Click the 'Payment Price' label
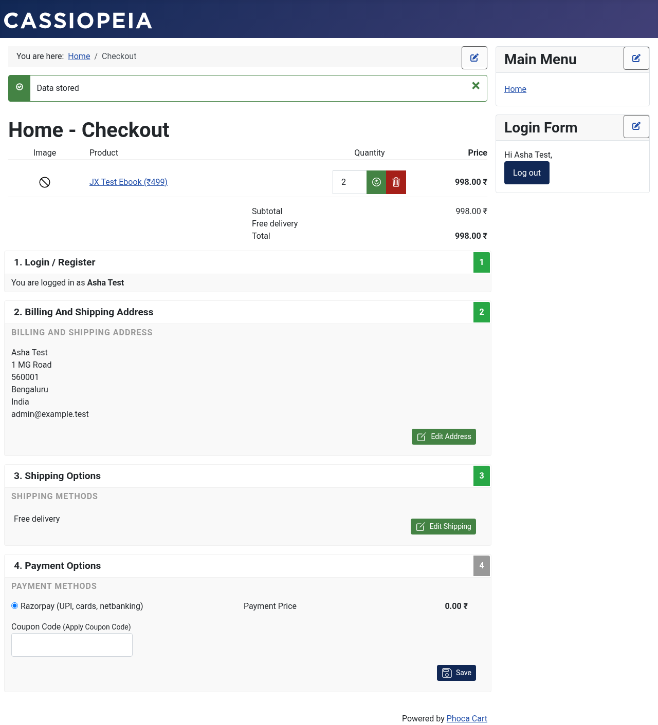The image size is (658, 725). coord(270,606)
